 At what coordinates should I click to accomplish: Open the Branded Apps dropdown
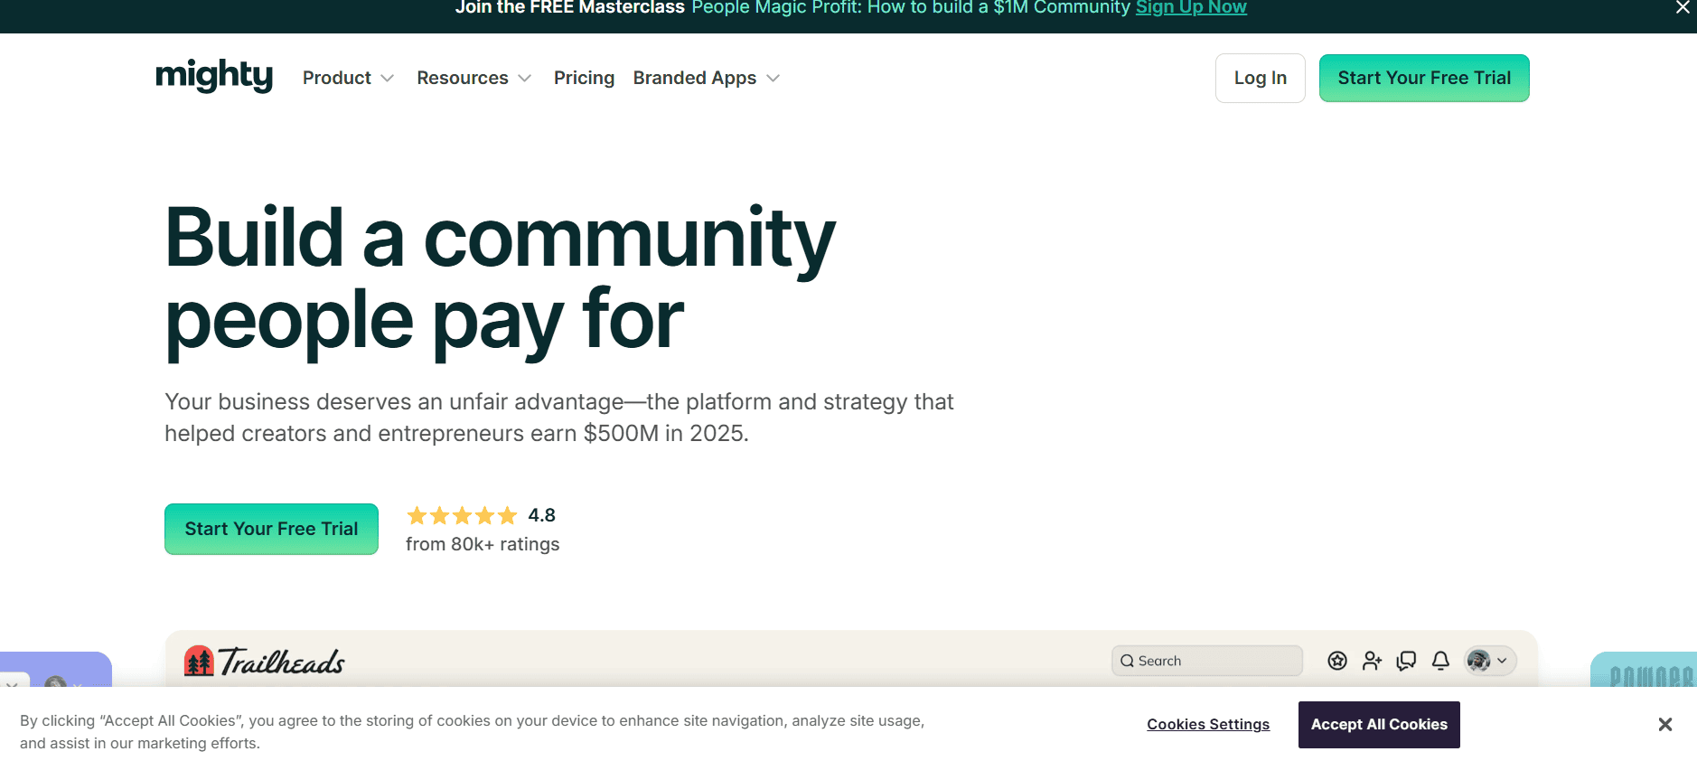[x=706, y=78]
